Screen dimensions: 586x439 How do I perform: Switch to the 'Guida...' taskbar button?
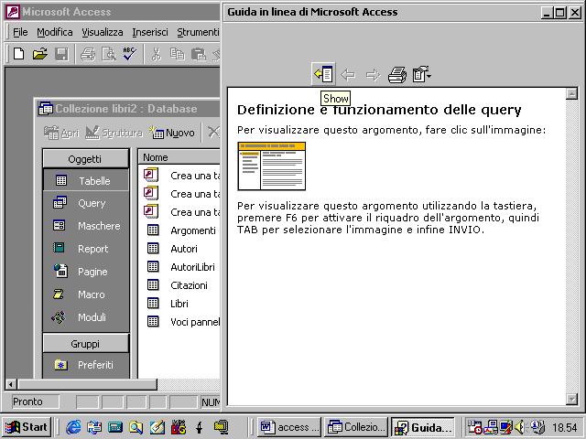click(x=423, y=427)
